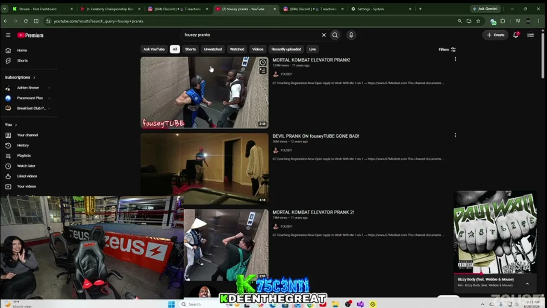The height and width of the screenshot is (308, 547).
Task: Click the YouTube search input field
Action: [x=251, y=35]
